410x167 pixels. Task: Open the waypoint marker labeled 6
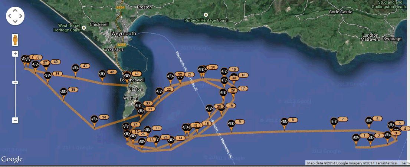(368, 121)
